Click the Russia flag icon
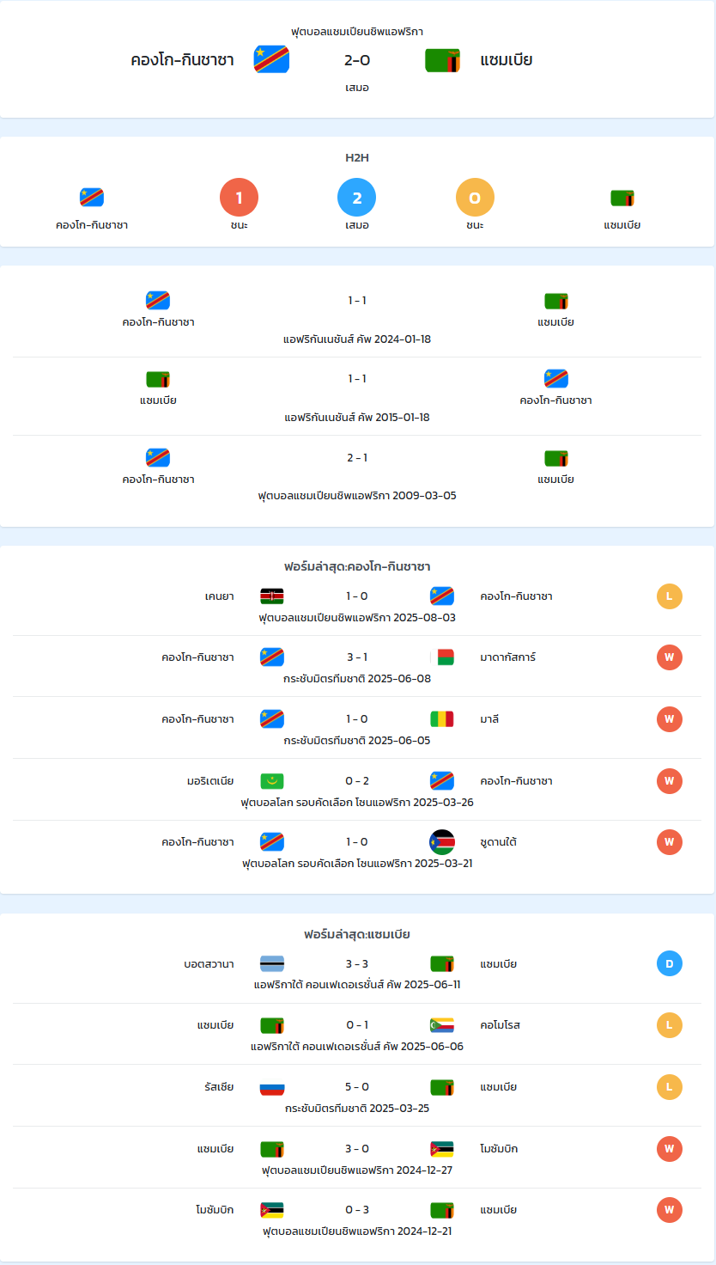This screenshot has width=716, height=1265. pyautogui.click(x=272, y=1087)
